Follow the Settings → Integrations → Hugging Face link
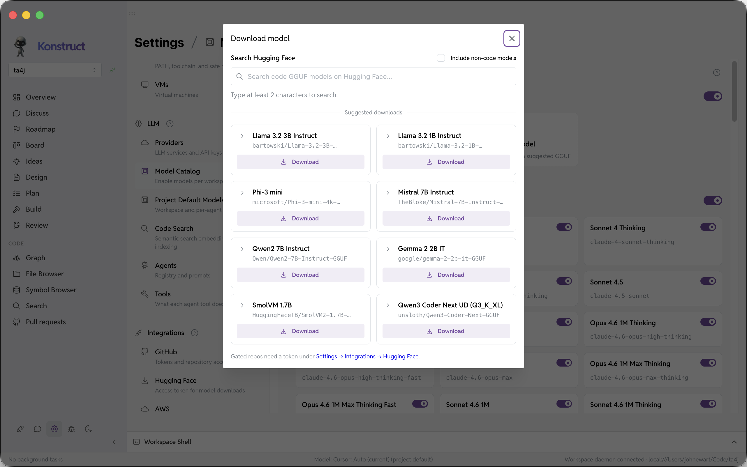 (367, 356)
